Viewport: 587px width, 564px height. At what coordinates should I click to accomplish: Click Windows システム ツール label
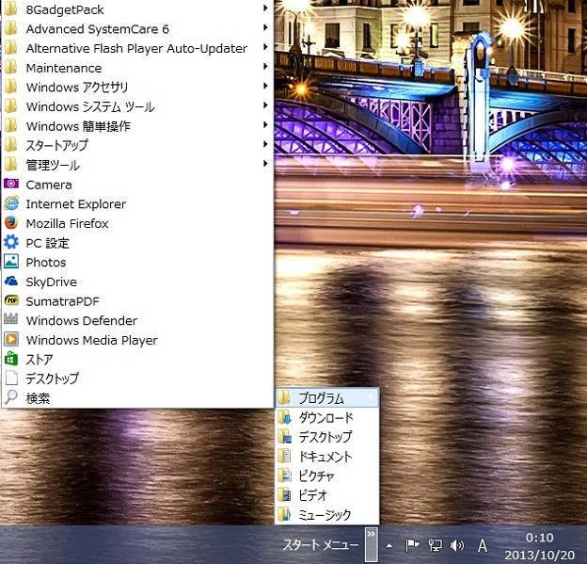pos(90,106)
